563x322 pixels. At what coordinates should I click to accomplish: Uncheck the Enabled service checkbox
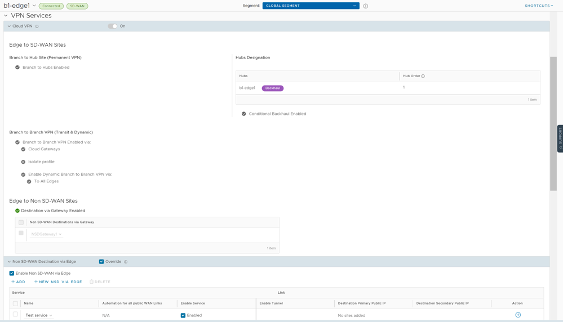[x=183, y=316]
